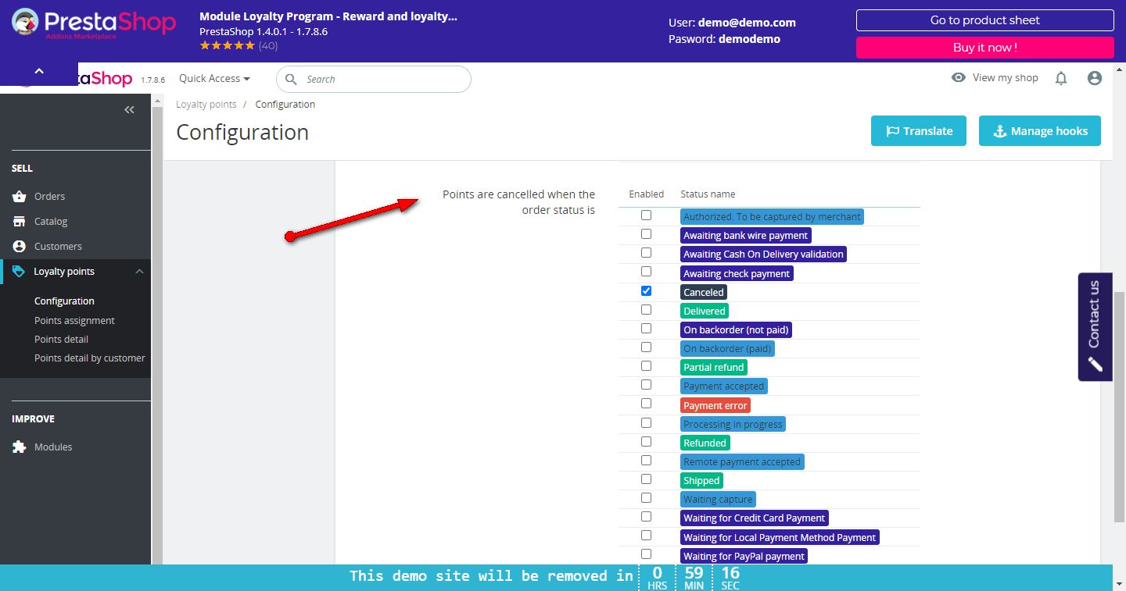The image size is (1126, 591).
Task: Open the Points detail submenu item
Action: (61, 339)
